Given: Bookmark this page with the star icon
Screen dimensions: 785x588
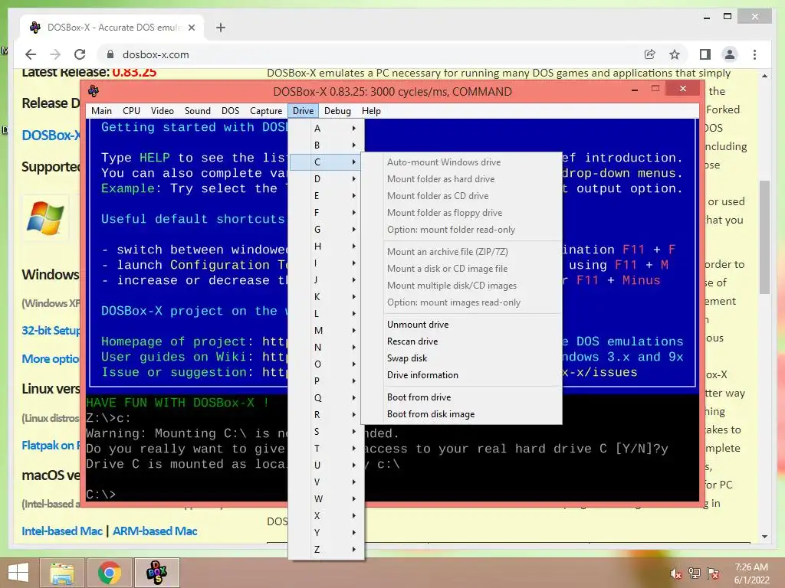Looking at the screenshot, I should click(675, 54).
